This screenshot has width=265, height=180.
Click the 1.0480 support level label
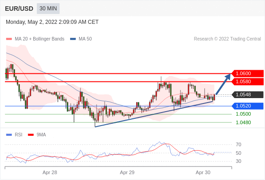point(243,122)
